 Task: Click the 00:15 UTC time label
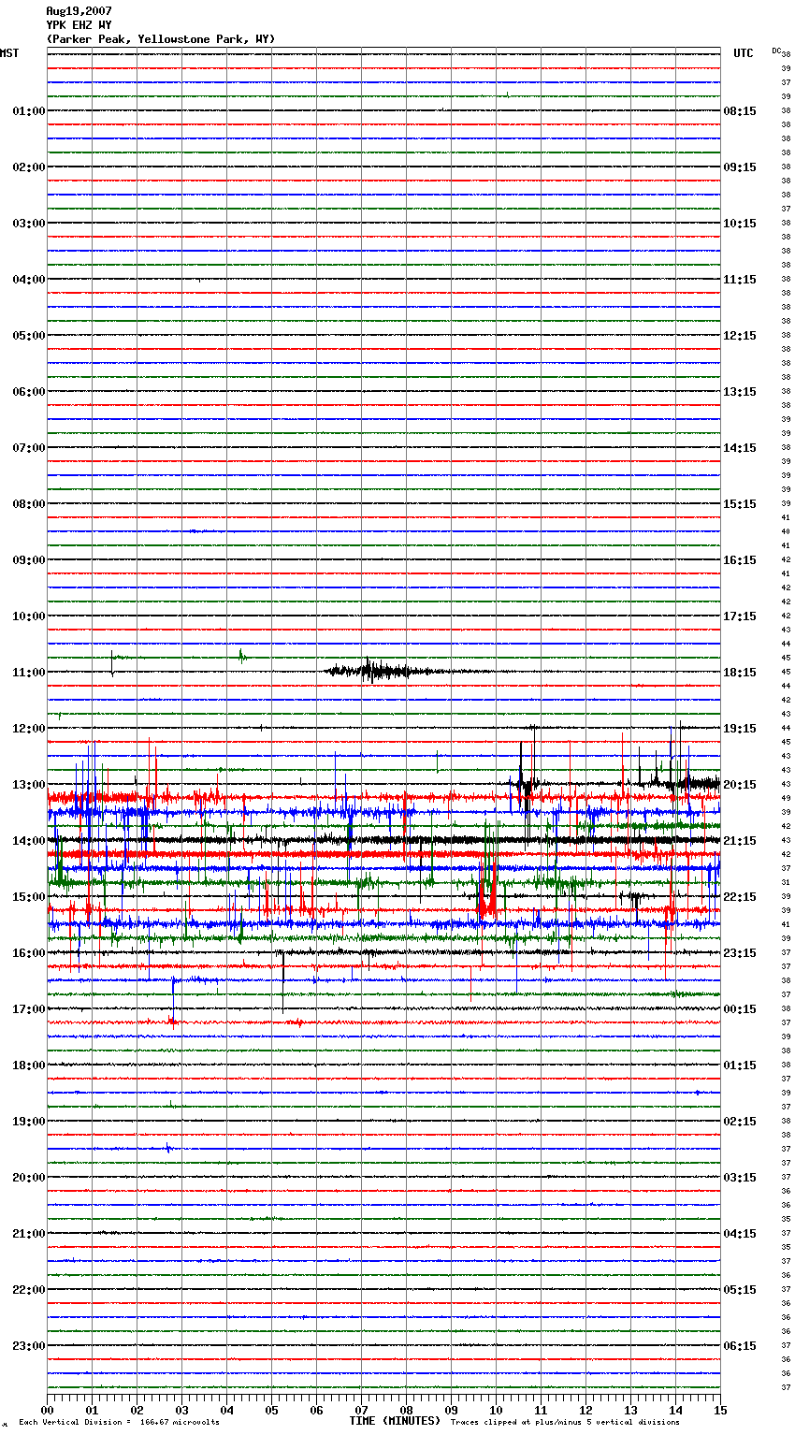pyautogui.click(x=740, y=1009)
